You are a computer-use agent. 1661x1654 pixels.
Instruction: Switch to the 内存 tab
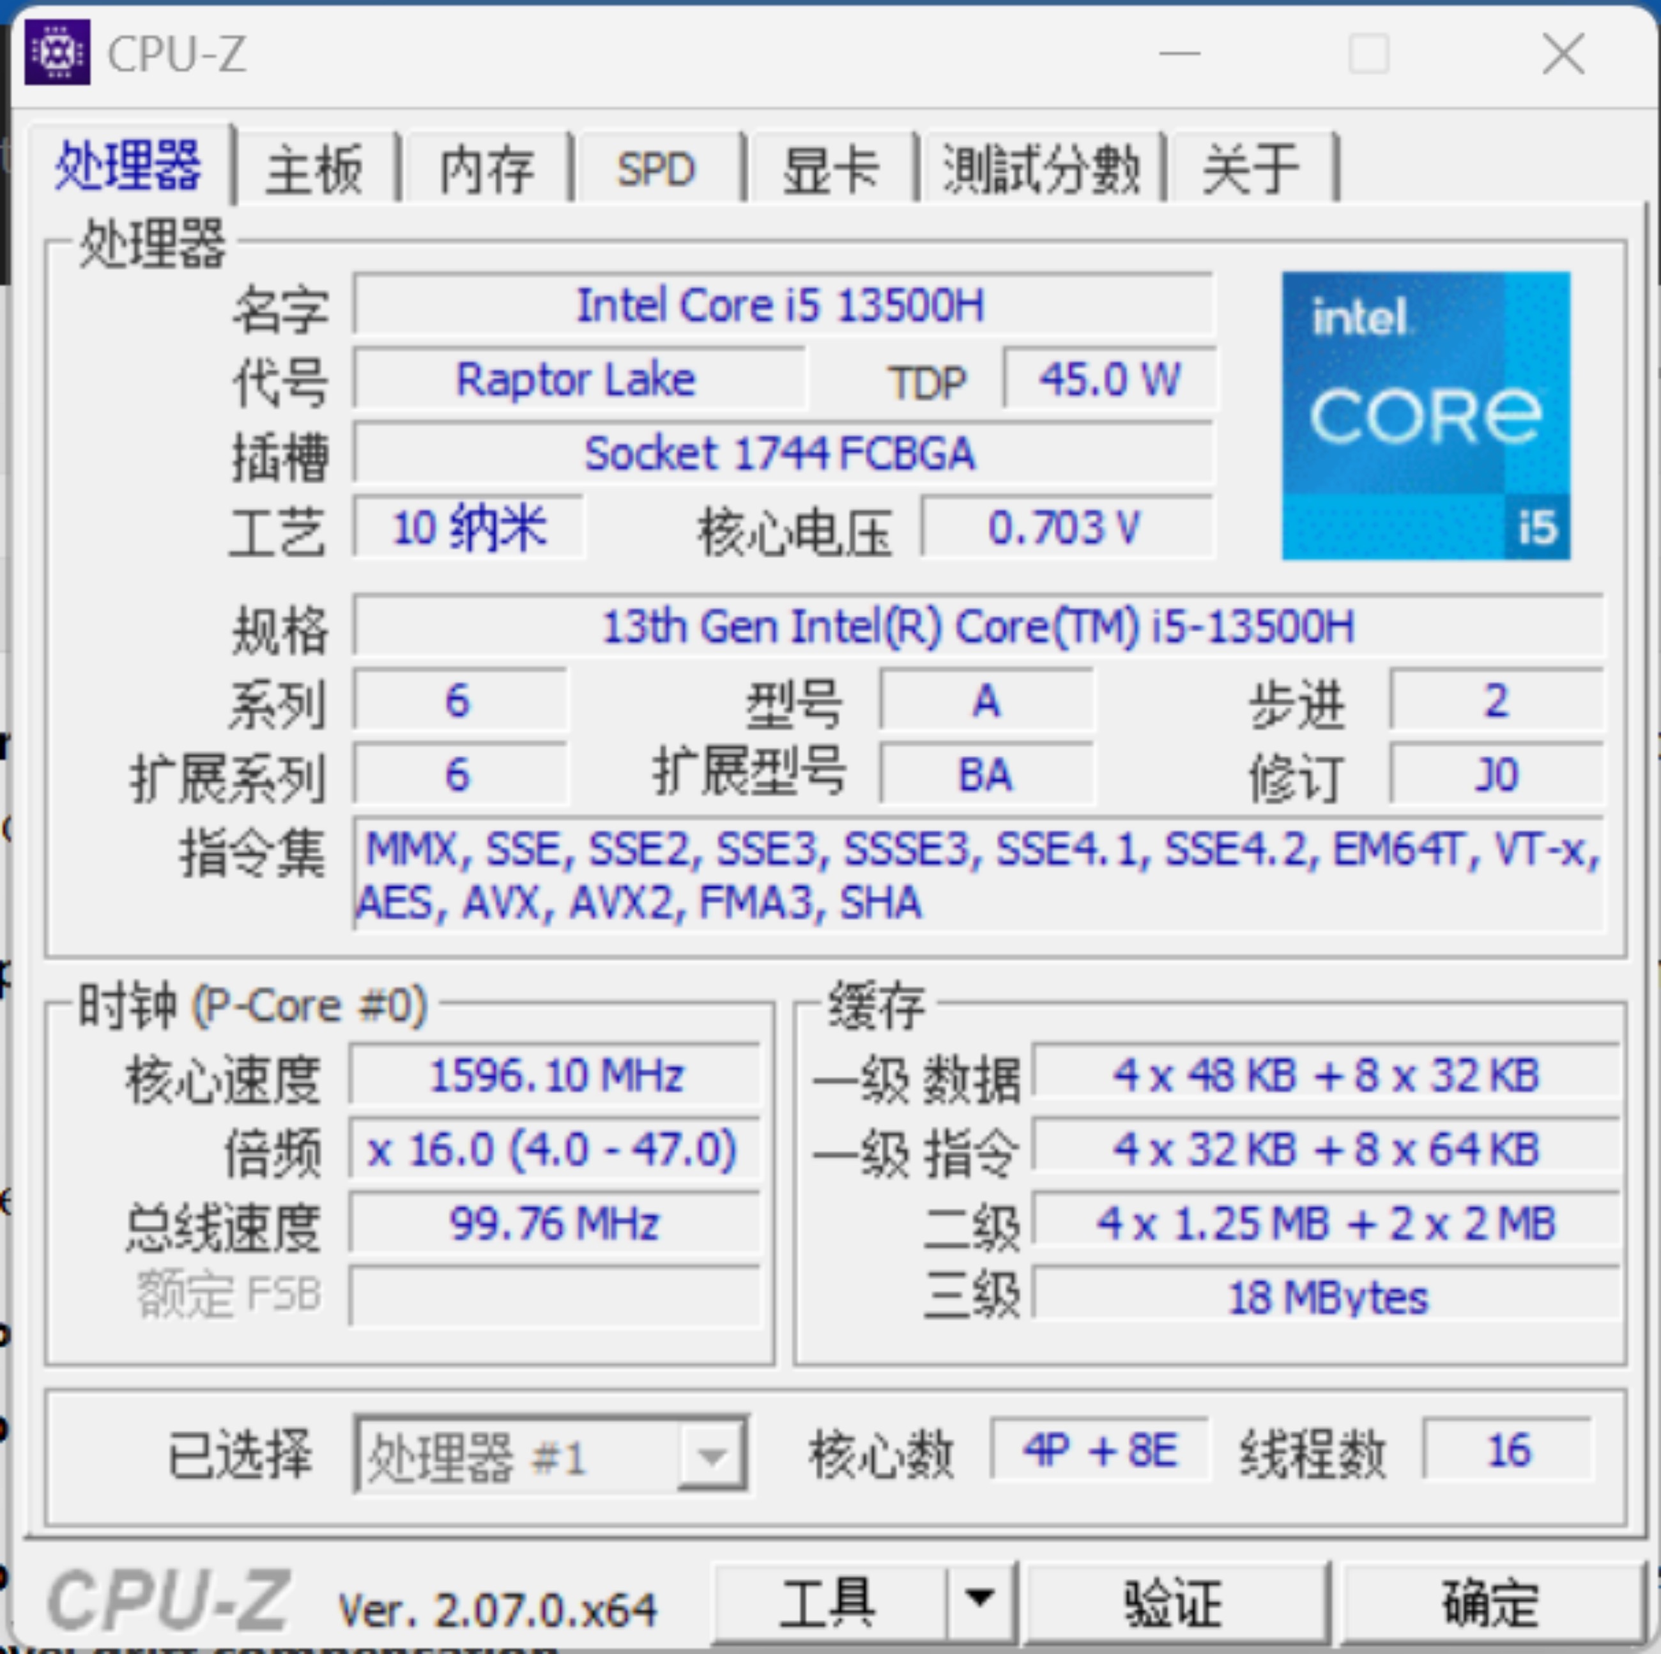point(487,169)
